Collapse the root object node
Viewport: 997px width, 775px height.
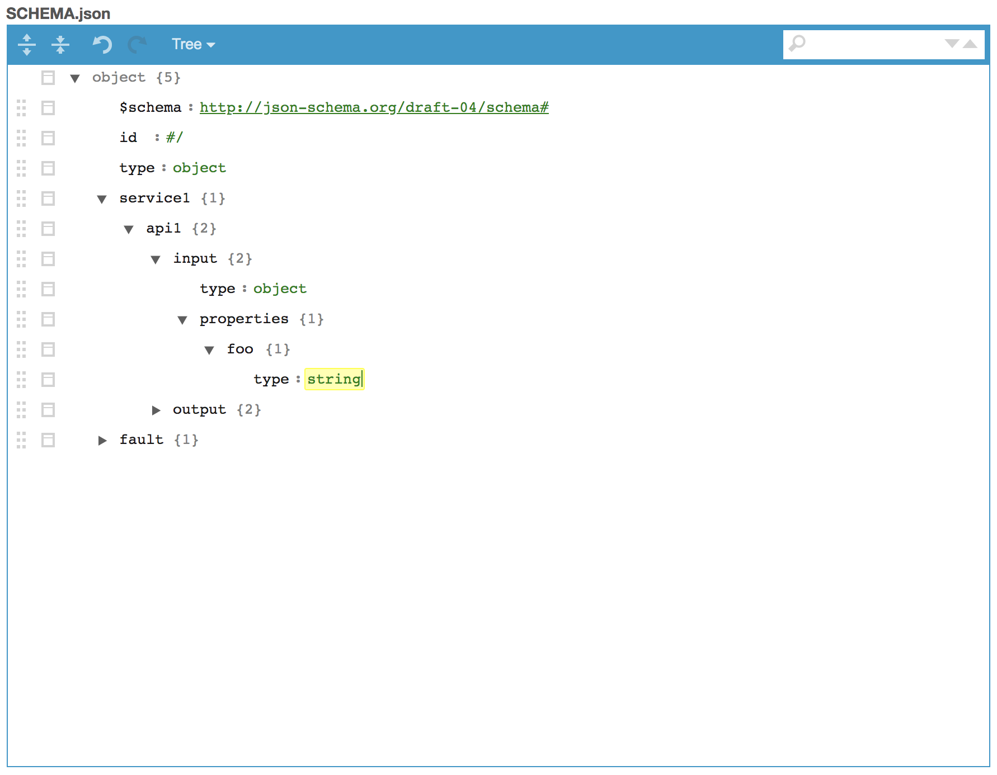pos(75,78)
